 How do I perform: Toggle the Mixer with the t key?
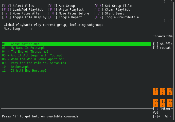157,109
